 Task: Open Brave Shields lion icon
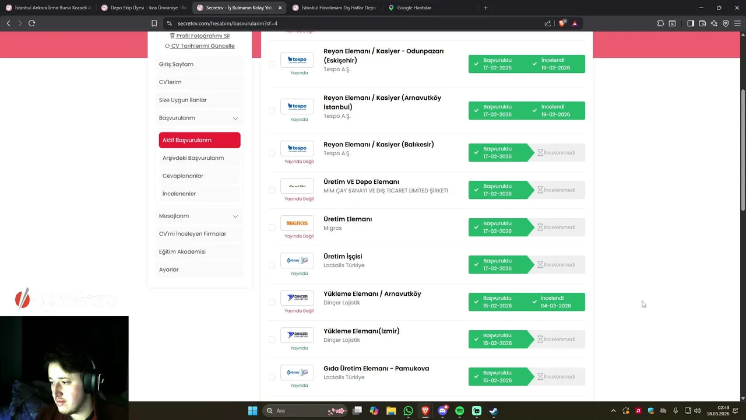pos(562,23)
